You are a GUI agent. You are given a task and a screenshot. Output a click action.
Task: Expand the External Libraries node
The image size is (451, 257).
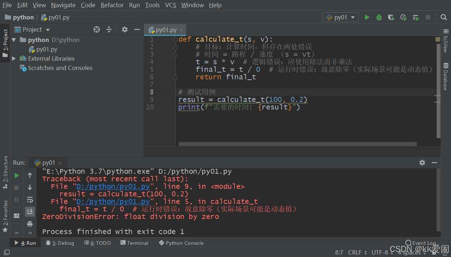[x=14, y=58]
